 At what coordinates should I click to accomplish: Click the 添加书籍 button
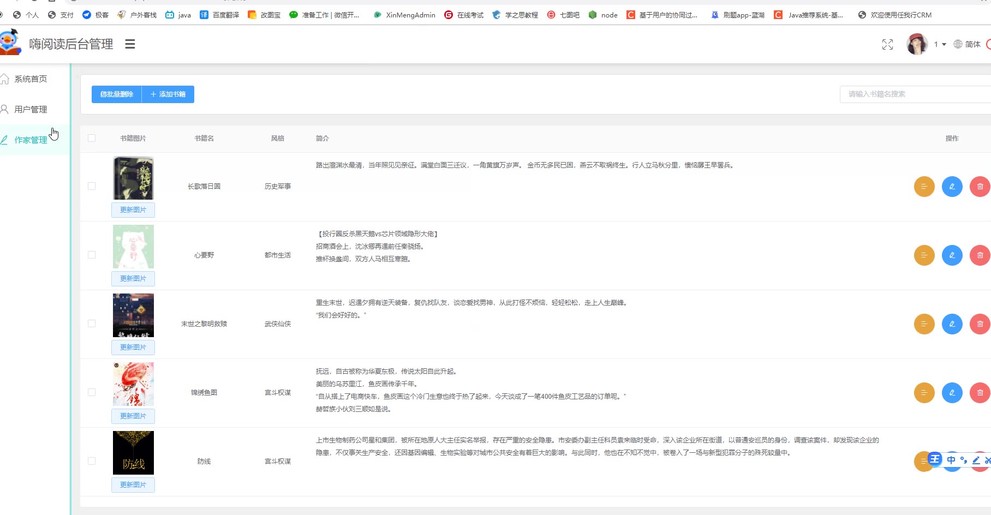(x=168, y=94)
